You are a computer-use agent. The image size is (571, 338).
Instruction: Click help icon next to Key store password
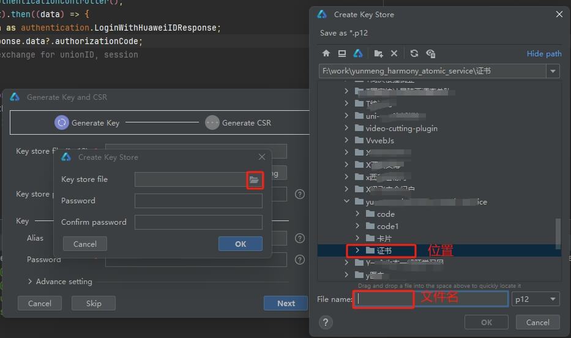tap(300, 194)
